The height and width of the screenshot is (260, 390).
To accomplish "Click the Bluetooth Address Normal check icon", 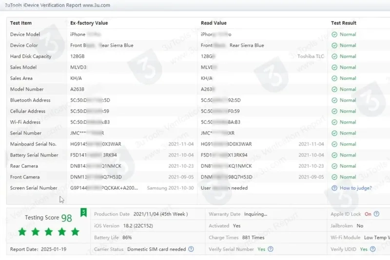I will click(x=334, y=100).
